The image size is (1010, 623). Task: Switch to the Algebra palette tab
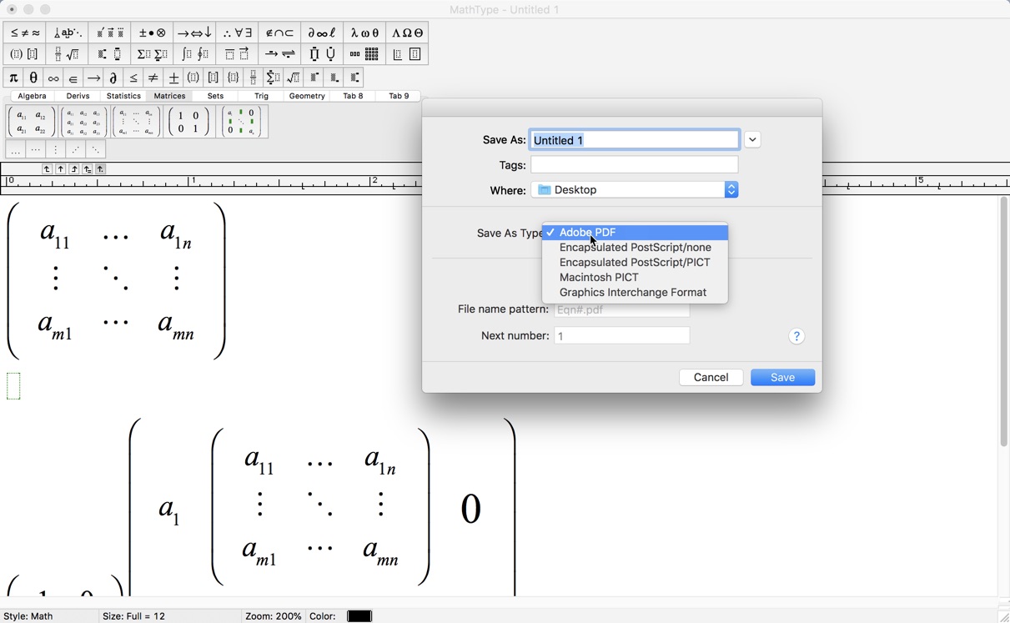32,96
